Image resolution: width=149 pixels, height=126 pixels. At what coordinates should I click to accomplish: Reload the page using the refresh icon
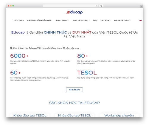[x=97, y=6]
